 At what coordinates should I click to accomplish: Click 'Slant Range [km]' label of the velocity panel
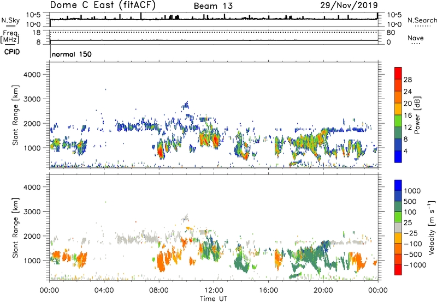click(15, 227)
